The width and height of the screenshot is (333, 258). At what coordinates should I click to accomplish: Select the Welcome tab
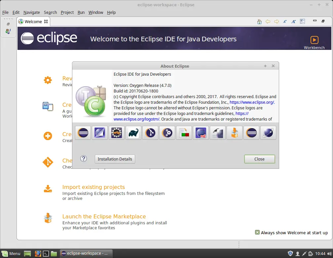[33, 21]
